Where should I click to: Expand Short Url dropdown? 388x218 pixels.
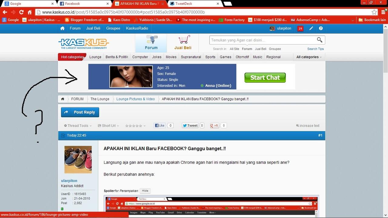[108, 126]
